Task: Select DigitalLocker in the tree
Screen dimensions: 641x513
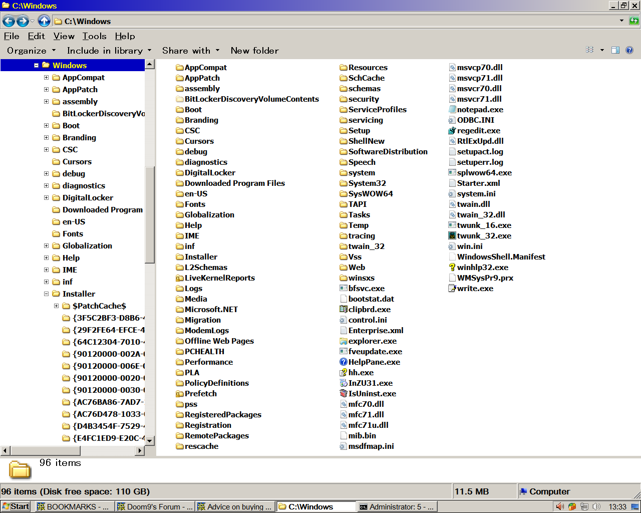Action: 88,198
